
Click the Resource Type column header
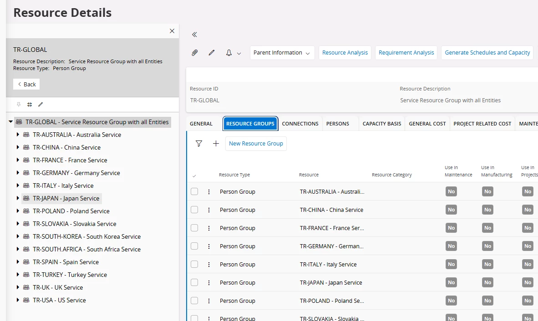234,175
